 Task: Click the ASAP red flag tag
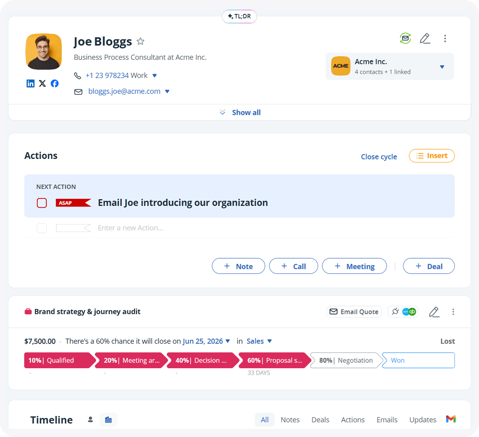coord(73,203)
